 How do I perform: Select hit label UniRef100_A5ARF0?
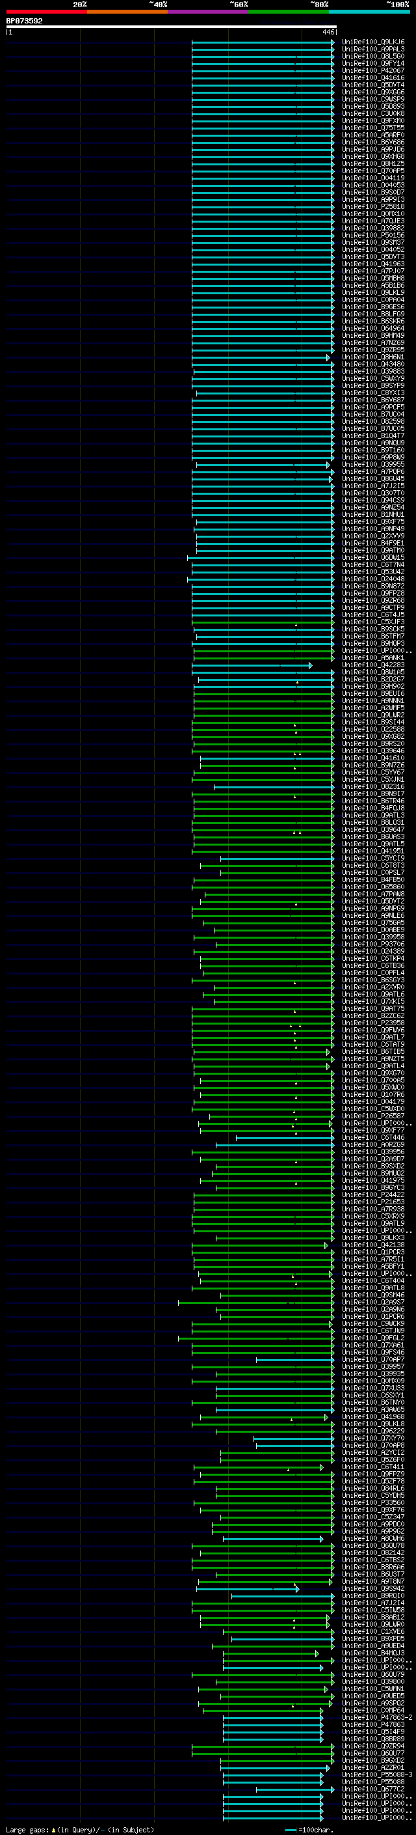tap(373, 135)
